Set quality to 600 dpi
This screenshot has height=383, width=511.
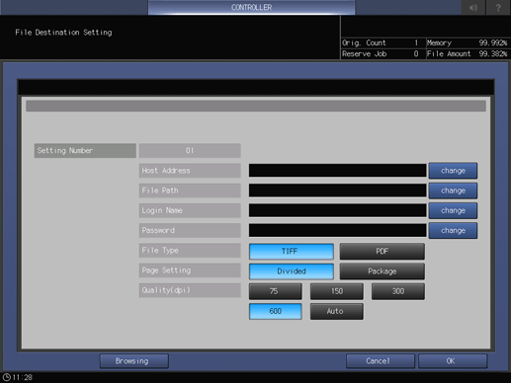276,311
